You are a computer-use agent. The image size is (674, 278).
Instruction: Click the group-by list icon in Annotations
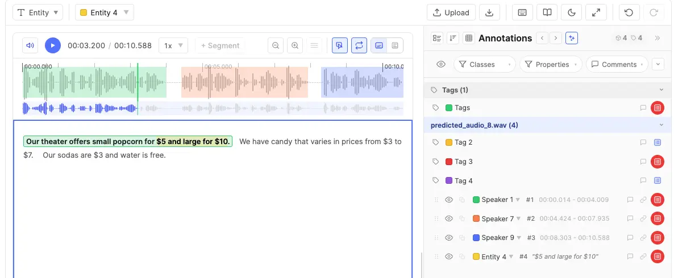[437, 38]
